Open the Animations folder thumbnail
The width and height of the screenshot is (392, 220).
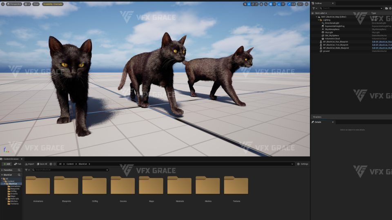click(x=38, y=186)
